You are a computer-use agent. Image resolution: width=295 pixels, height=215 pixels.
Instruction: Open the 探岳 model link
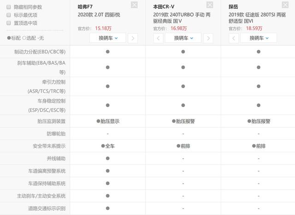pyautogui.click(x=233, y=7)
